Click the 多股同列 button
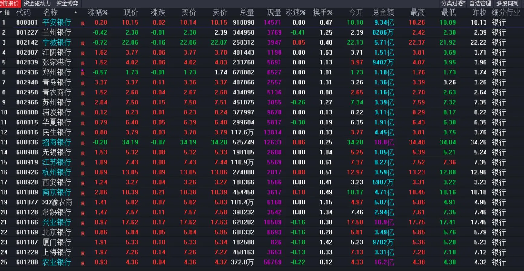Image resolution: width=524 pixels, height=271 pixels. pos(507,3)
